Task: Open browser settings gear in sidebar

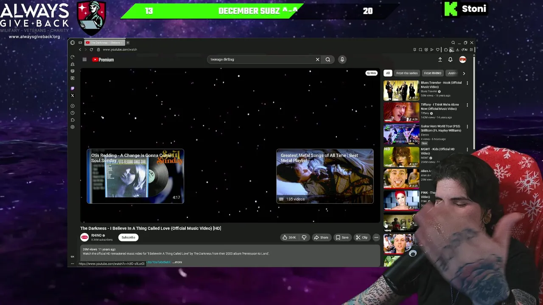Action: [73, 127]
